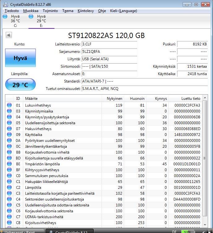Open the Toiminto menu
This screenshot has width=213, height=233.
tap(50, 11)
